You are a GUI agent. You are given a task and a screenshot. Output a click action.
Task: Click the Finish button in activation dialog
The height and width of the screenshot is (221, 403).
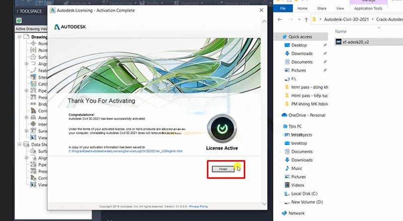pos(223,169)
